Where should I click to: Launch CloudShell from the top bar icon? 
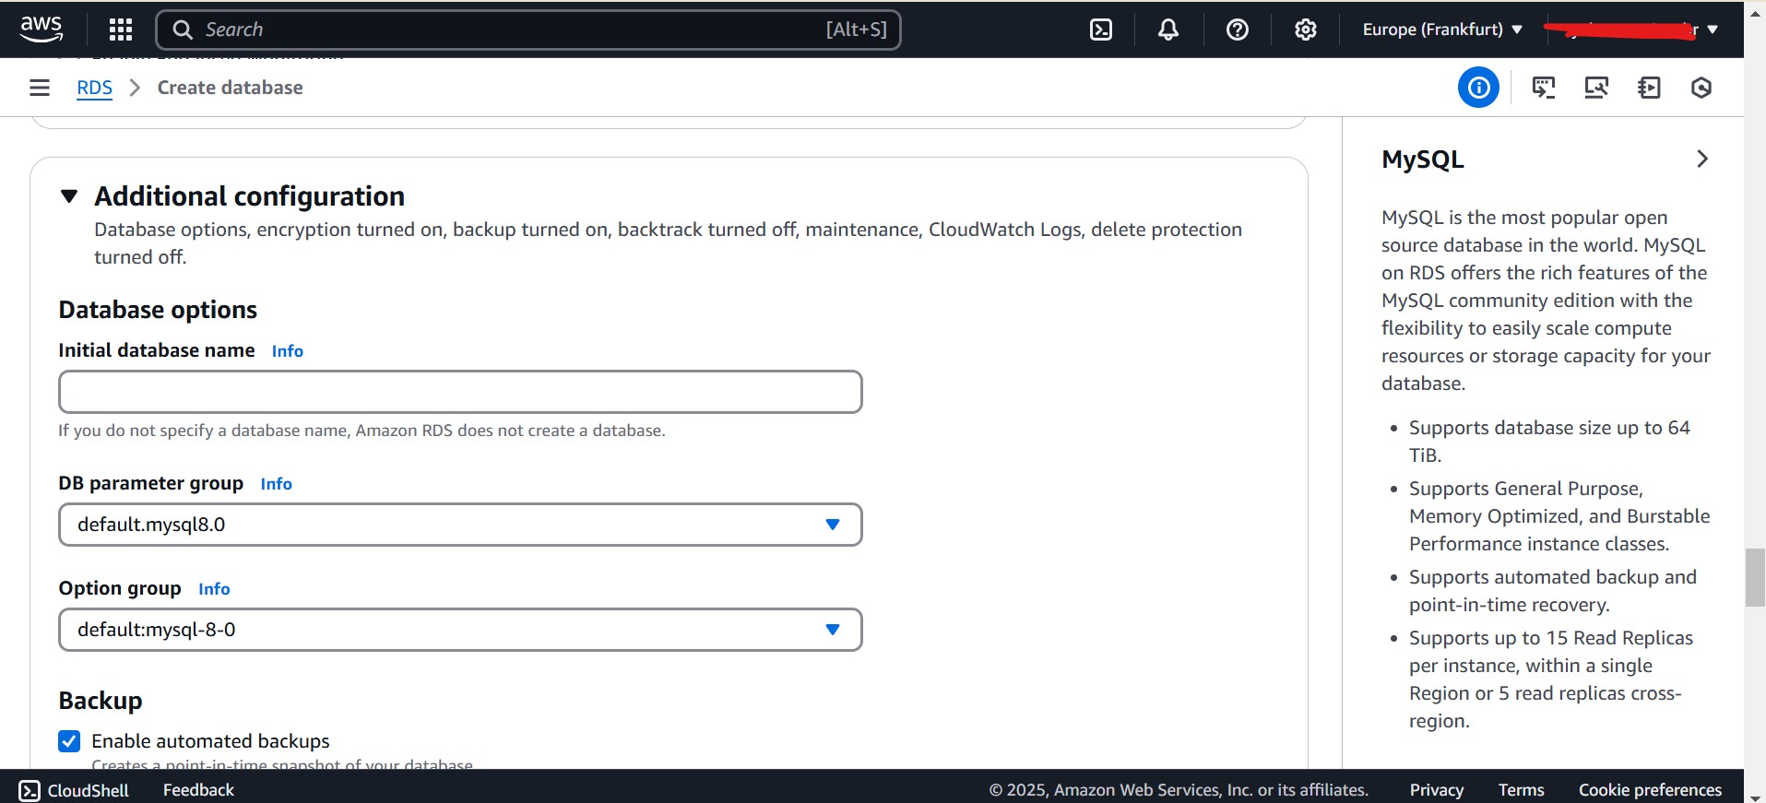pos(1101,30)
